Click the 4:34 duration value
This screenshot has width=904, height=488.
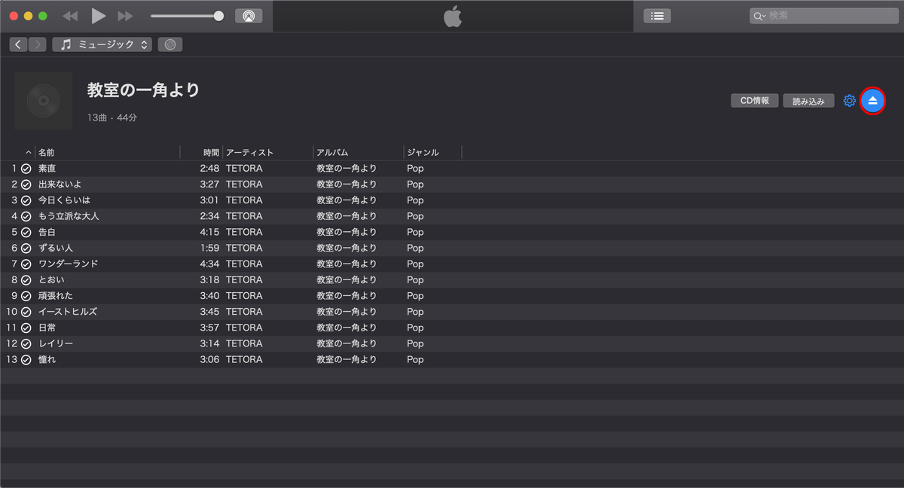click(209, 264)
